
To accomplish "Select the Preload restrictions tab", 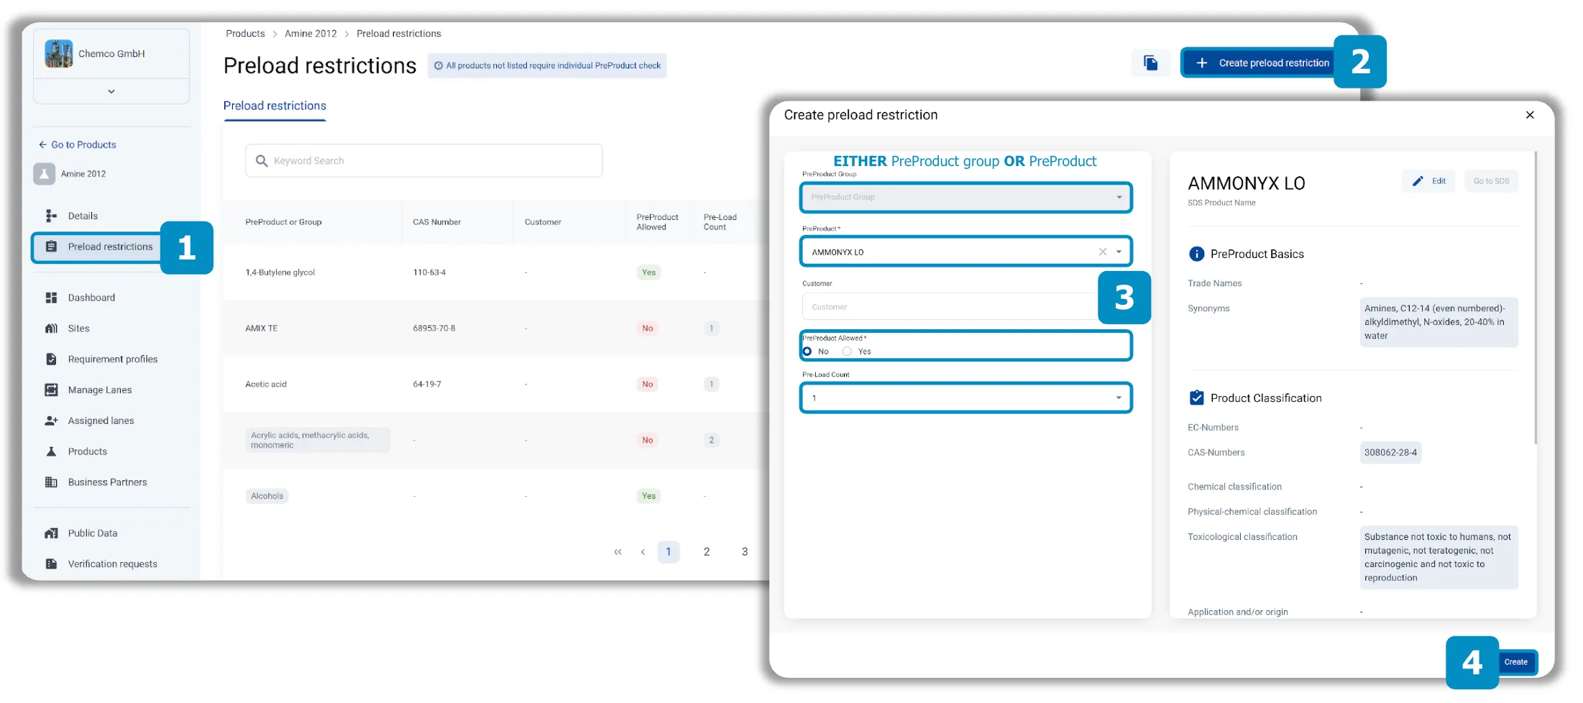I will click(275, 106).
